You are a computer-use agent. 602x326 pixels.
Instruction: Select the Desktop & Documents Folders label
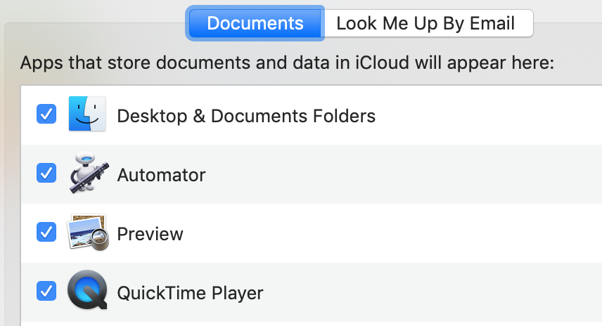coord(246,116)
